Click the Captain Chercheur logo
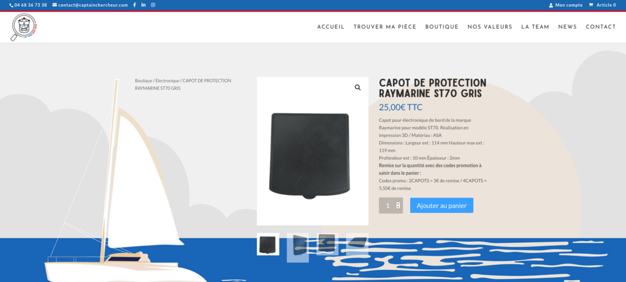The image size is (626, 282). (24, 27)
